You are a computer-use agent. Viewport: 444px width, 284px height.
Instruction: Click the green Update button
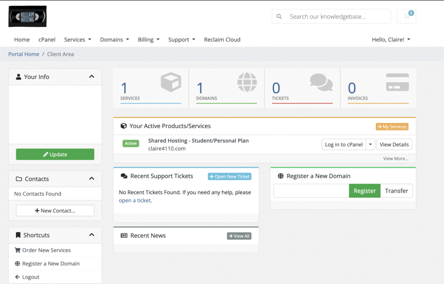(55, 154)
